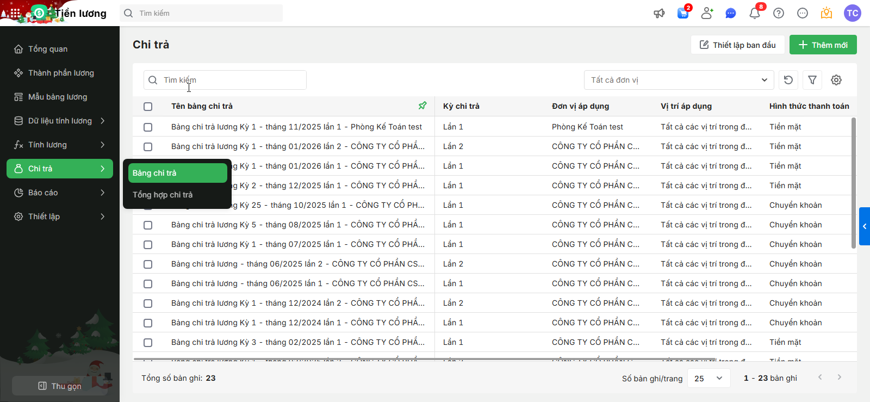Go to previous page arrow
Screen dimensions: 870x402
[820, 378]
